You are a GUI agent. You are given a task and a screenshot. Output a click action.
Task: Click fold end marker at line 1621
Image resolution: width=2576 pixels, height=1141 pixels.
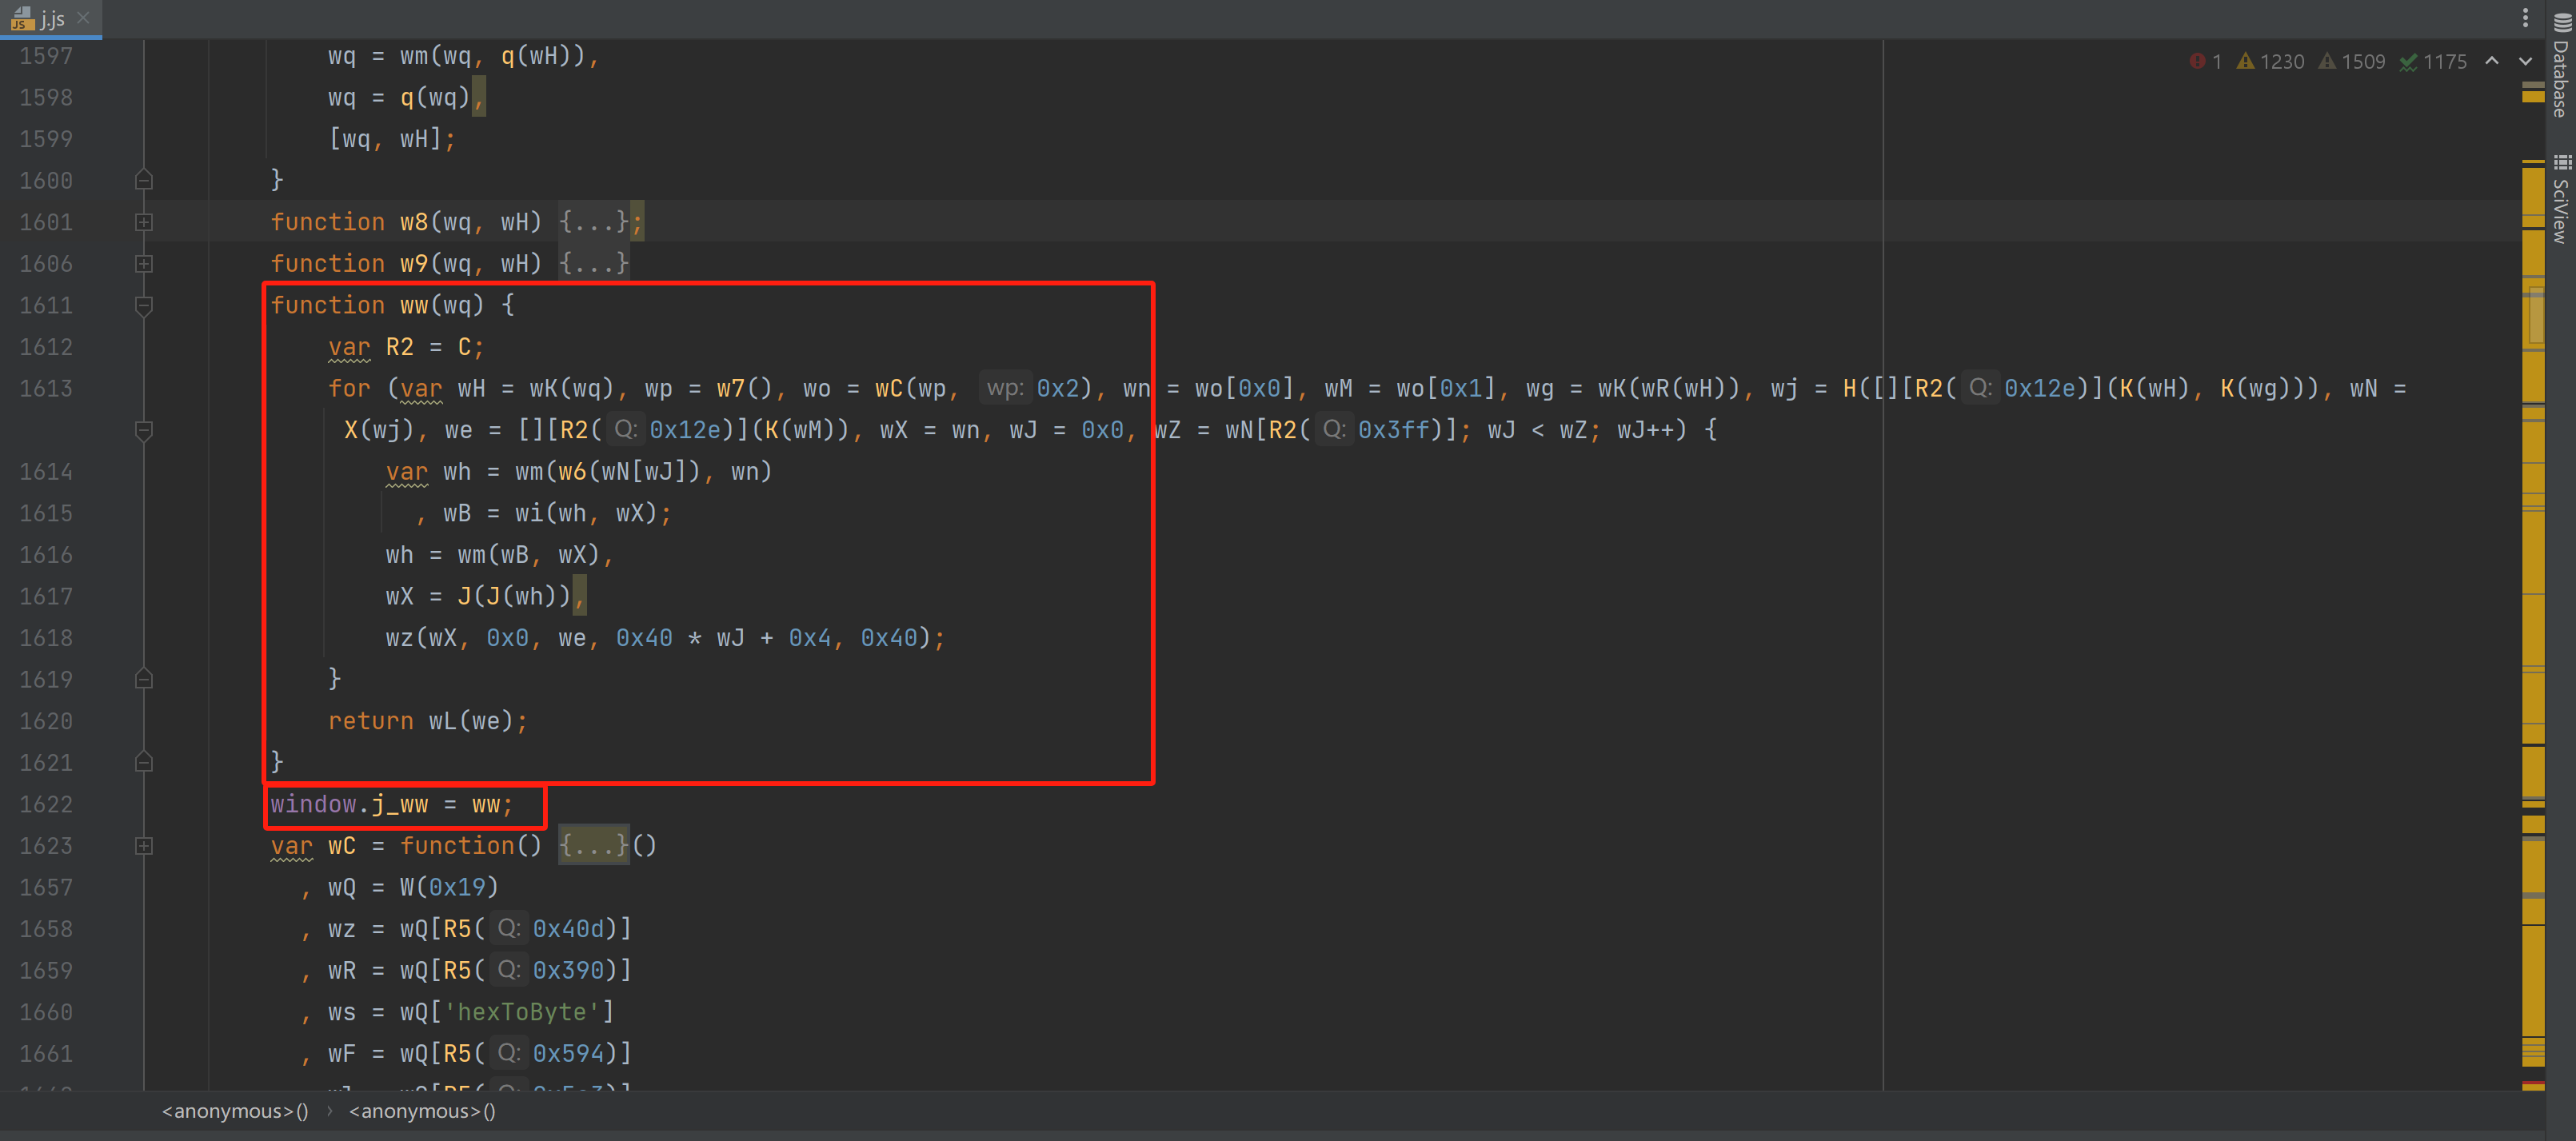[144, 762]
